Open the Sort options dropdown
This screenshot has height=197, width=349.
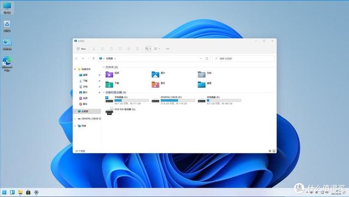148,49
